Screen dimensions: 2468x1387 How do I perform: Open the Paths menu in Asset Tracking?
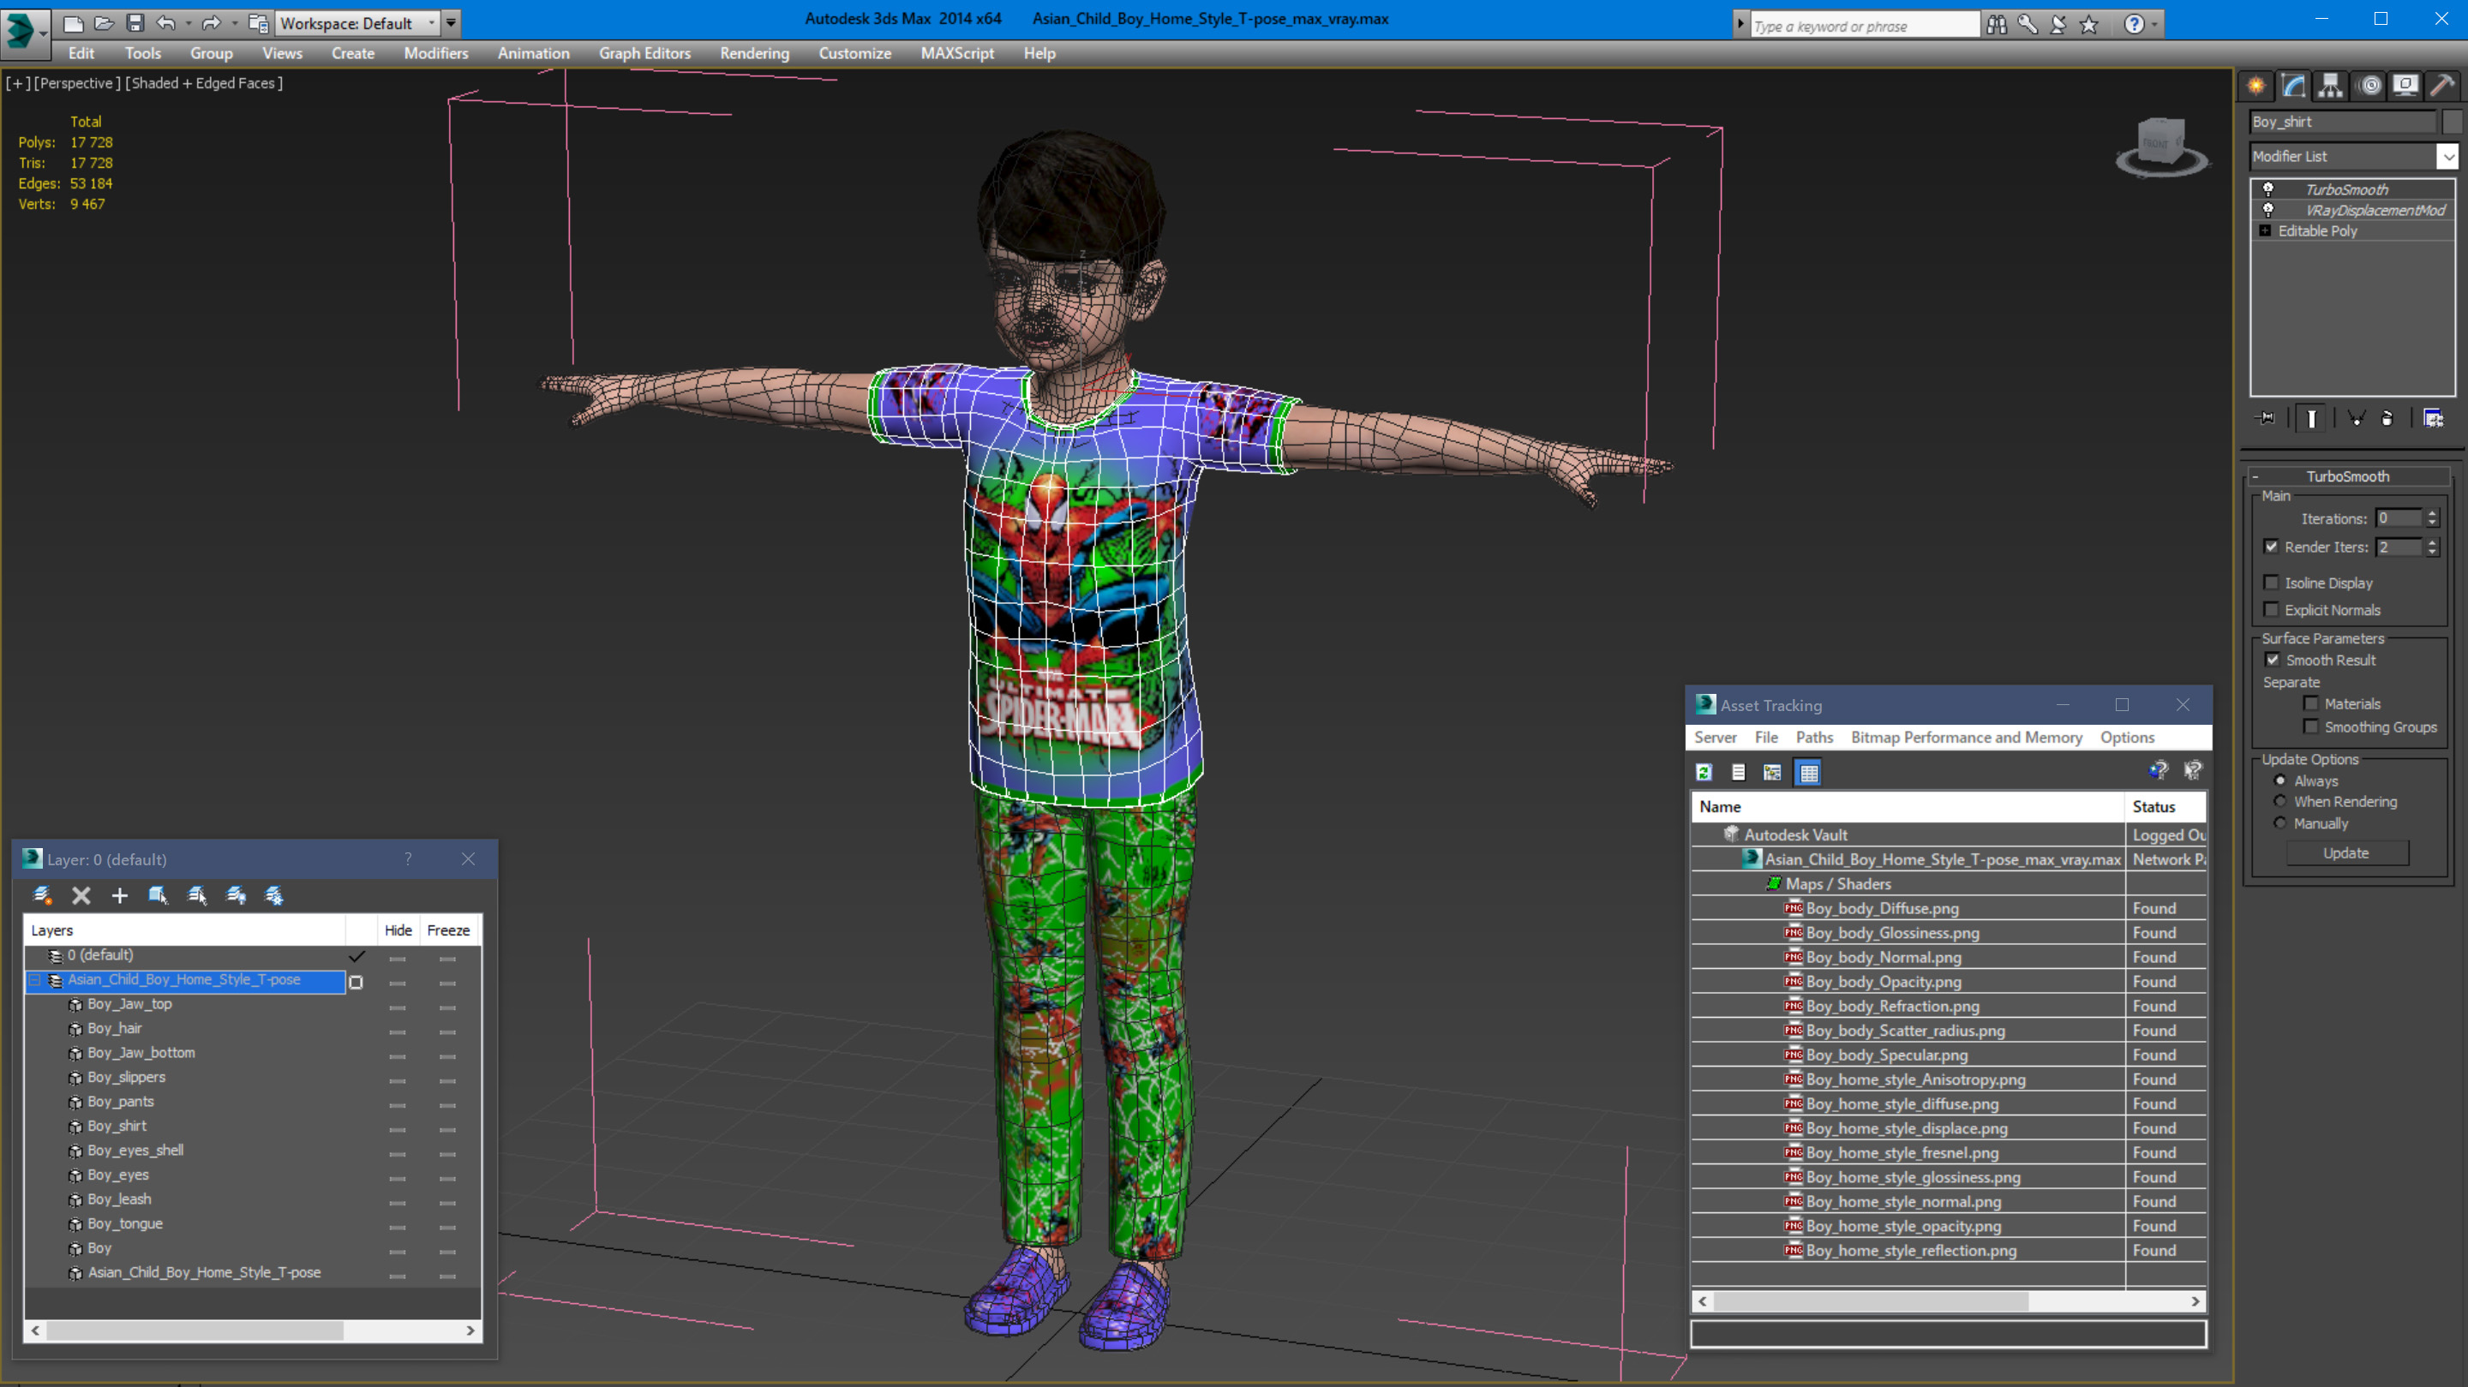[x=1813, y=738]
